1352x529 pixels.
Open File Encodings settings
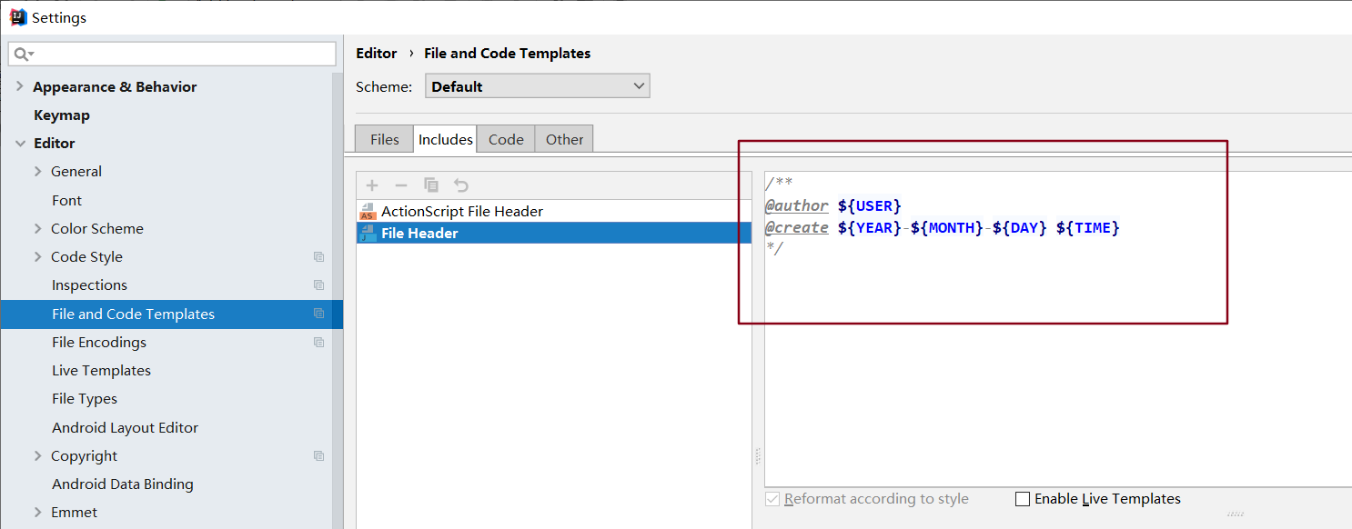(x=99, y=343)
